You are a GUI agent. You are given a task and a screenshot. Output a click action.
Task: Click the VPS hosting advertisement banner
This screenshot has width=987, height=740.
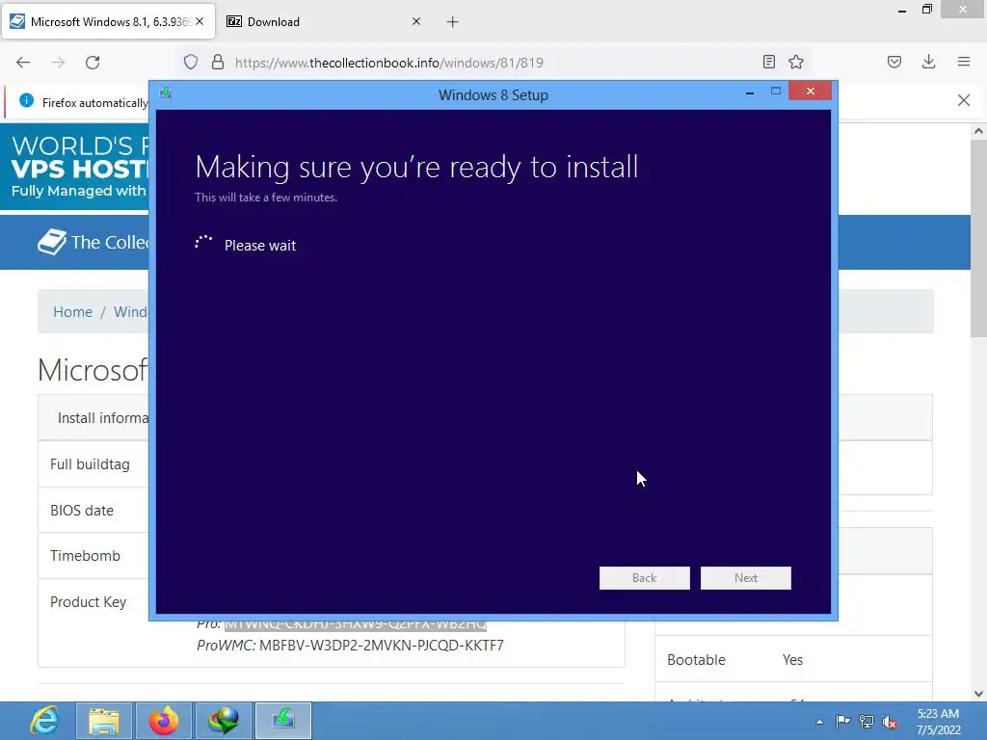(x=75, y=167)
